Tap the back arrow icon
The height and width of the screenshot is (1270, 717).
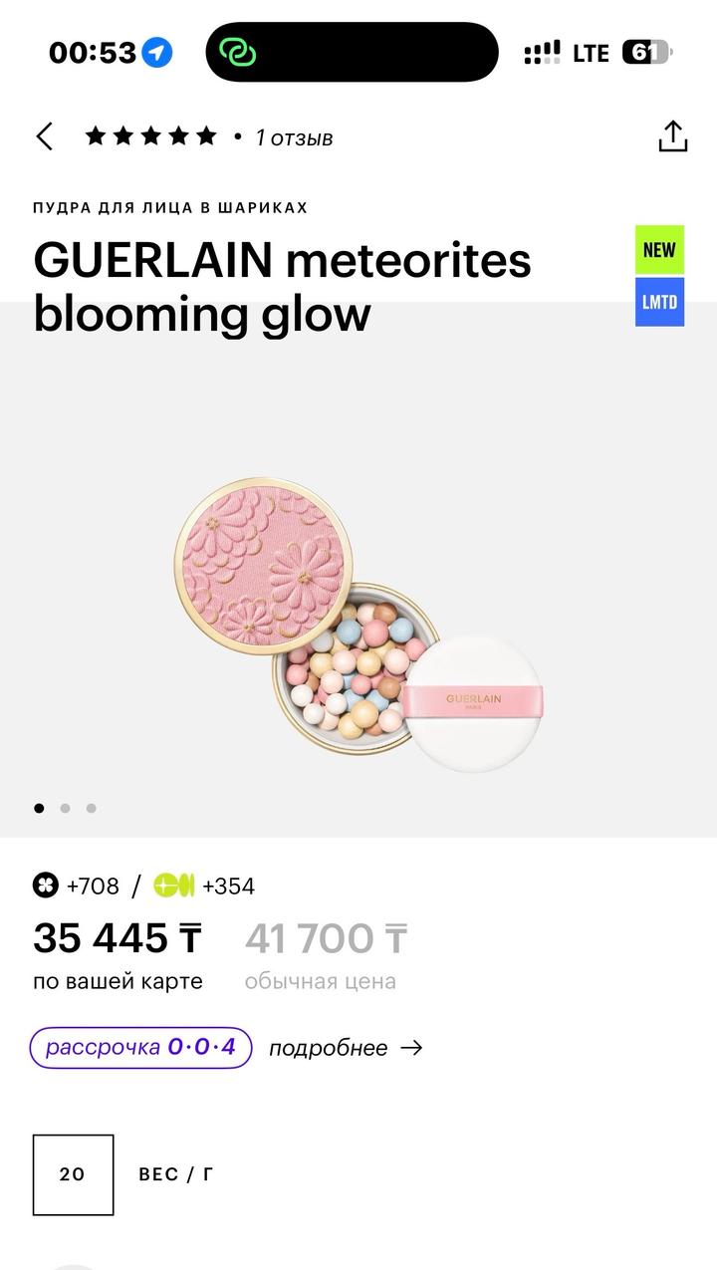click(44, 136)
